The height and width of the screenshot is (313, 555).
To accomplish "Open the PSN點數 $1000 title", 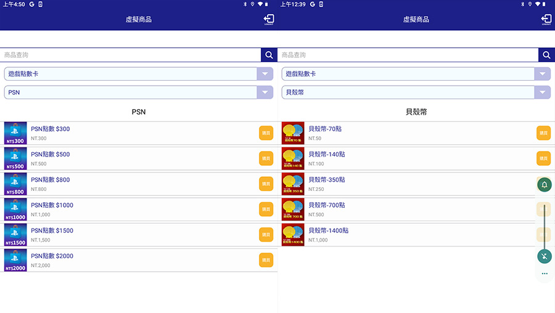I will tap(52, 206).
